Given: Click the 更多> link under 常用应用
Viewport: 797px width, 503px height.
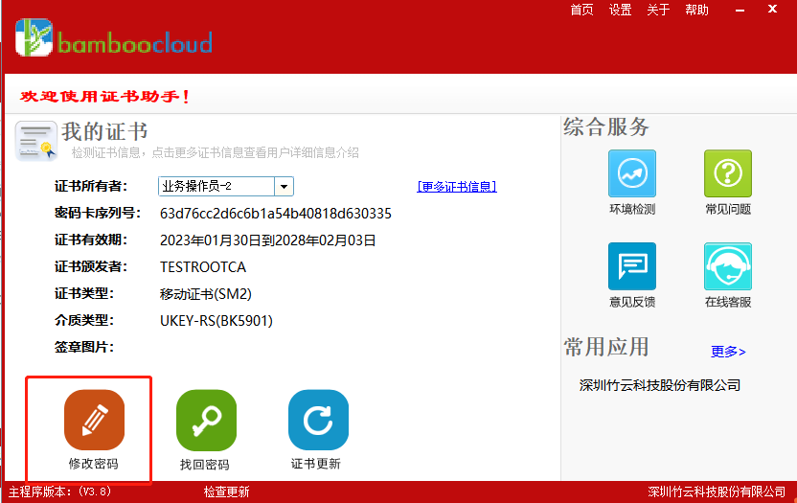Looking at the screenshot, I should (x=728, y=352).
